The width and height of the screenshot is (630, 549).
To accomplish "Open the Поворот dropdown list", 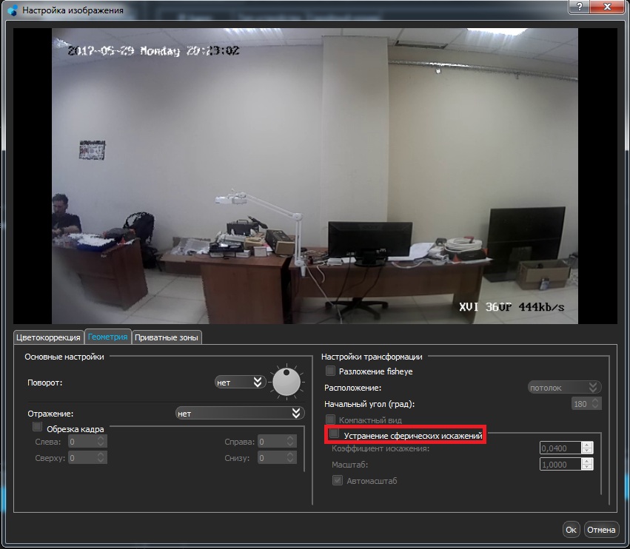I will click(x=239, y=382).
